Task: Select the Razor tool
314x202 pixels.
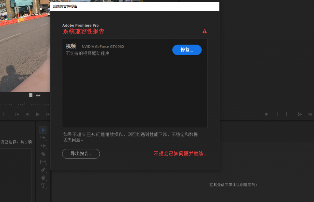Action: tap(43, 154)
